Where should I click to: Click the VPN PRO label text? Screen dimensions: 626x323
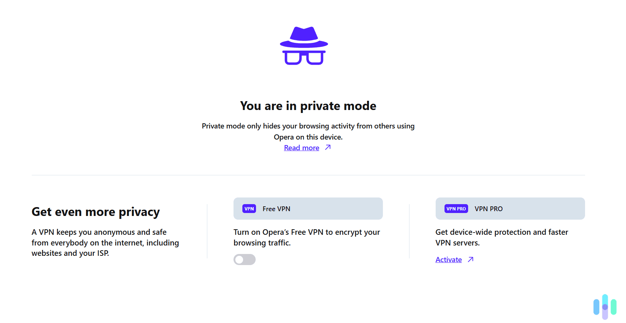(x=488, y=209)
